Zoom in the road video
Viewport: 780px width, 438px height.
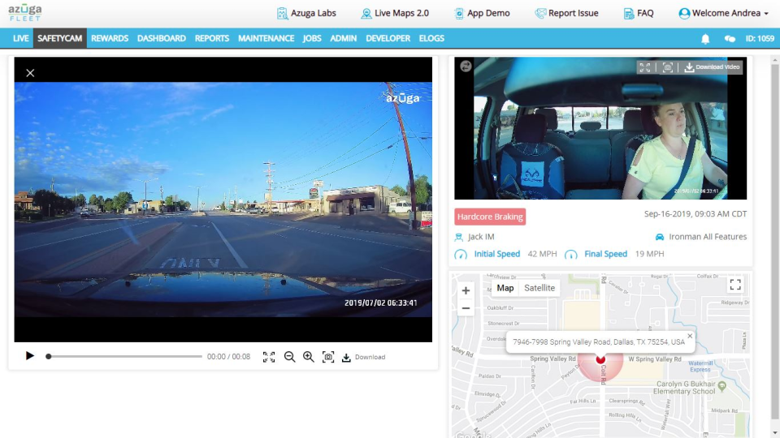click(309, 357)
